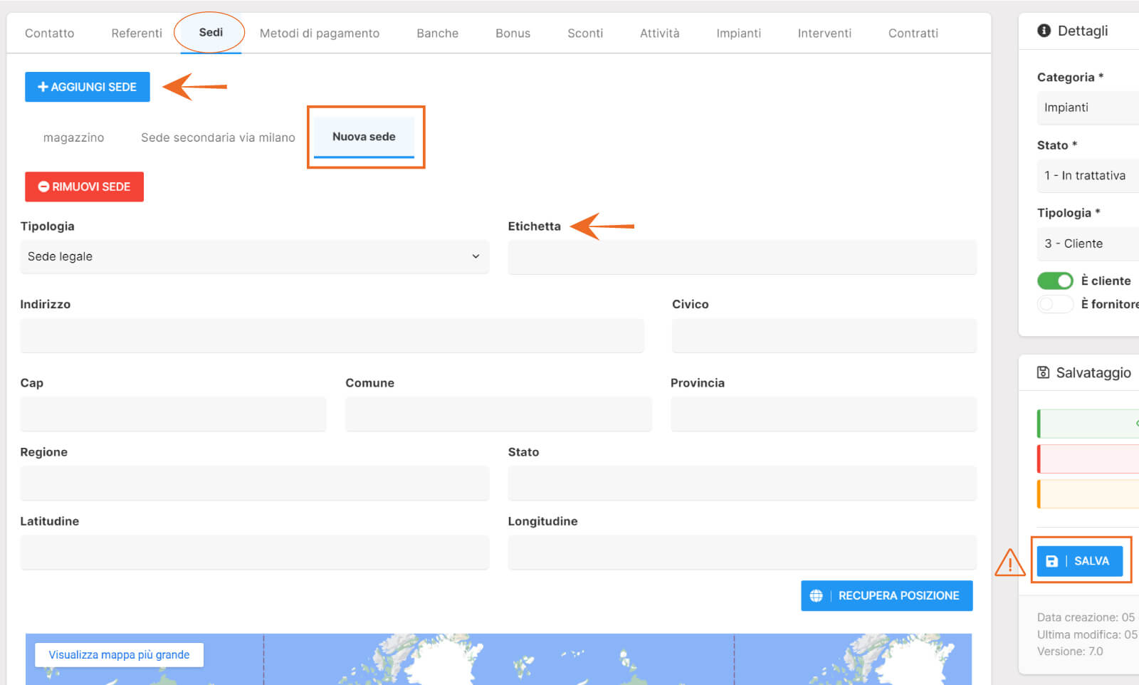Switch to the Referenti tab
1139x685 pixels.
[137, 33]
